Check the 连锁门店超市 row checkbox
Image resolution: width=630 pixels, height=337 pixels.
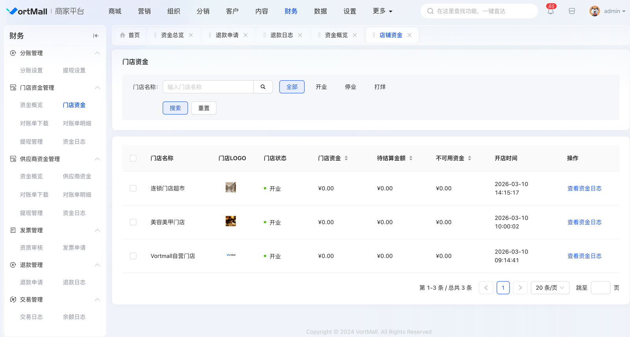tap(133, 189)
